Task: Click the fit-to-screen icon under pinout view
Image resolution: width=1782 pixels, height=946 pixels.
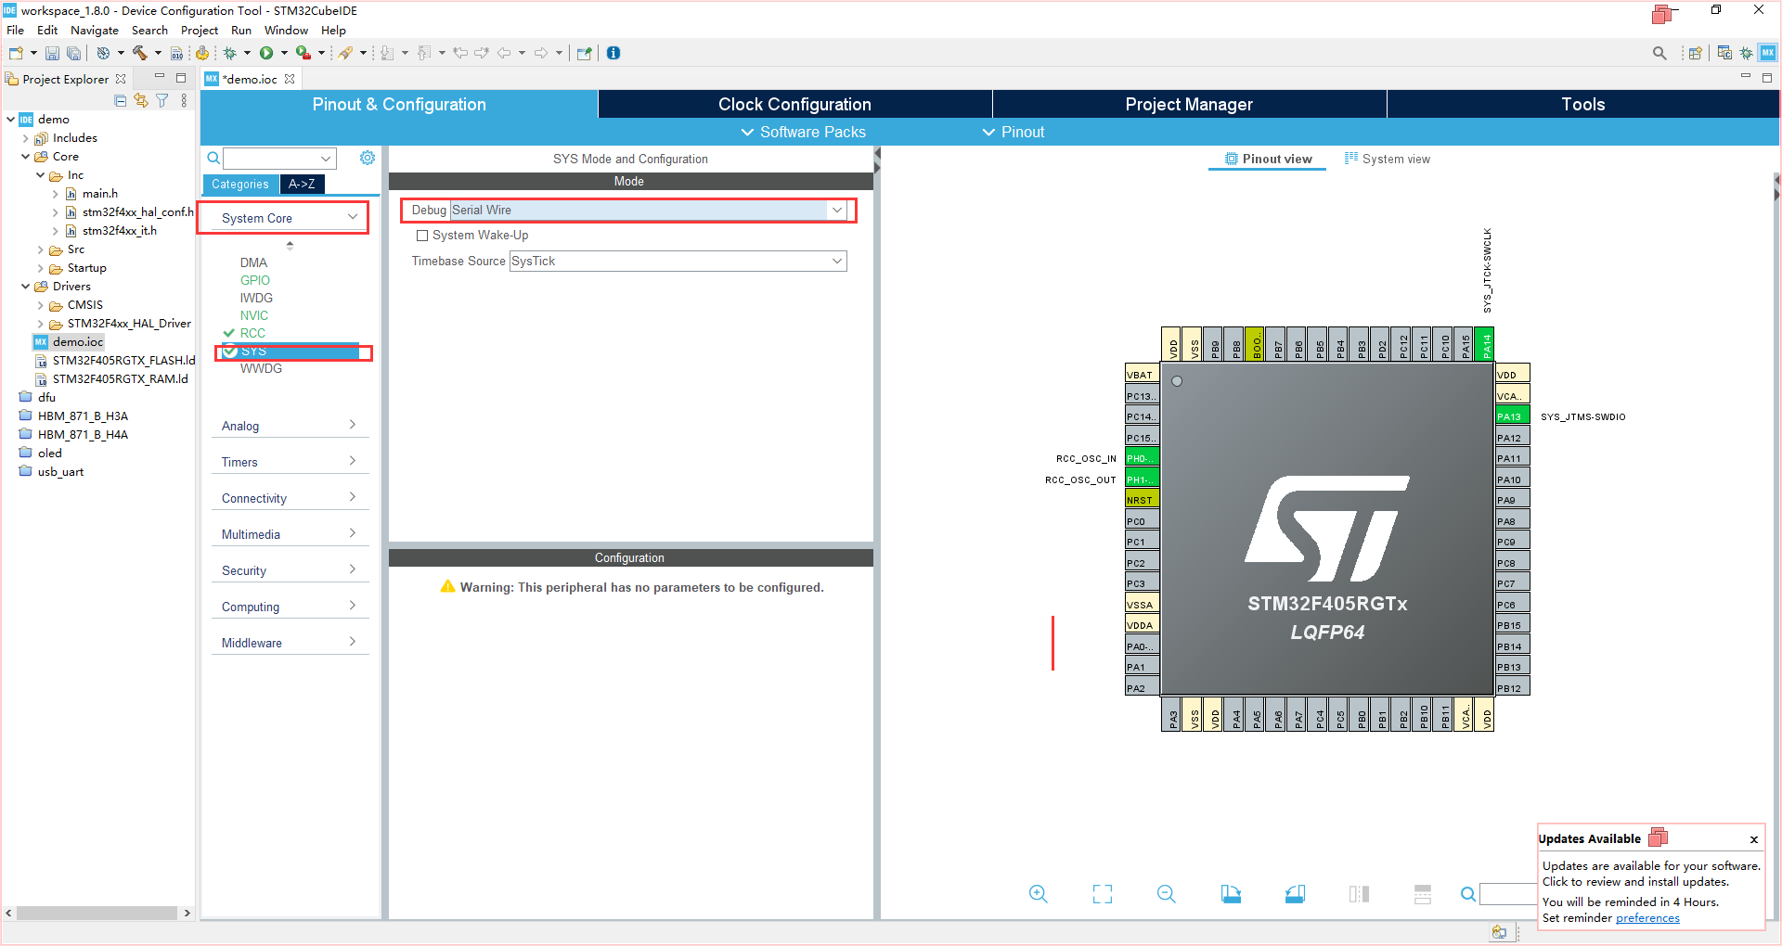Action: tap(1103, 894)
